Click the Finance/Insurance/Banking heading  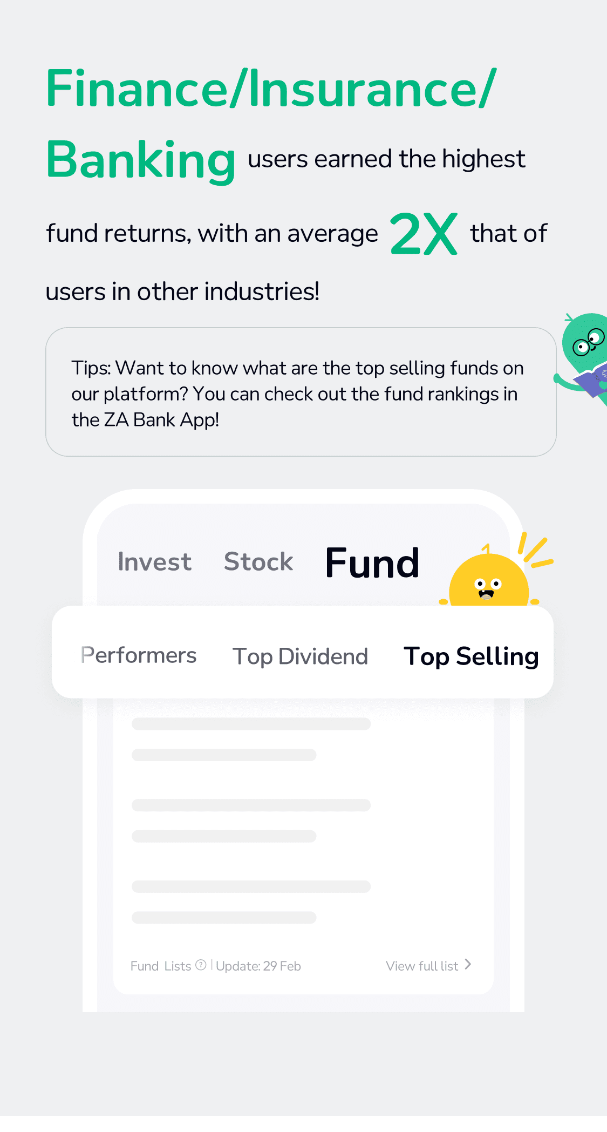pyautogui.click(x=271, y=124)
